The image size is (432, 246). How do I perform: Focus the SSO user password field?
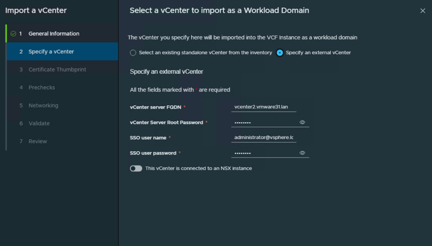click(264, 153)
